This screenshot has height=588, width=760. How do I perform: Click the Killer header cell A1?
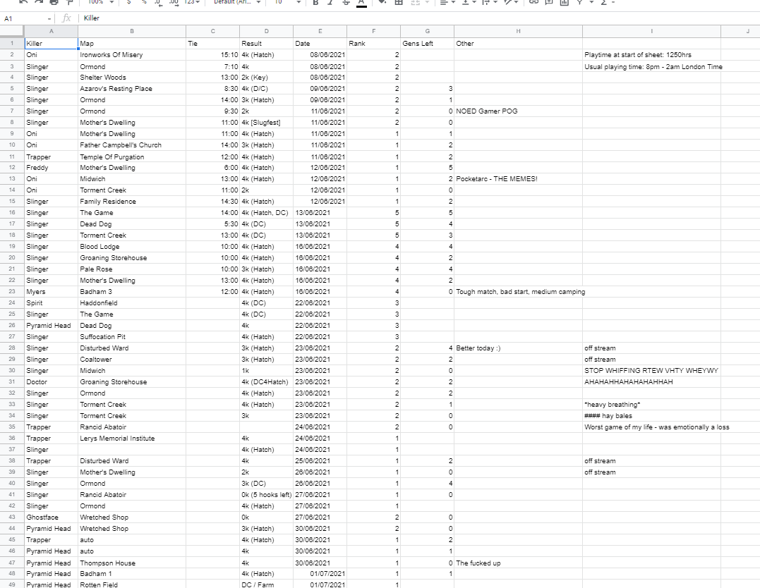(51, 43)
